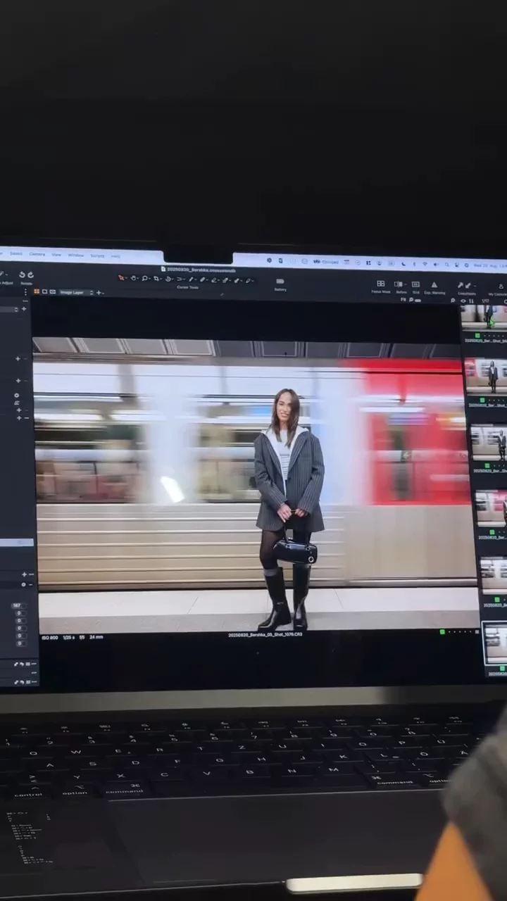The image size is (507, 901).
Task: Click the Grid overlay icon
Action: [415, 284]
